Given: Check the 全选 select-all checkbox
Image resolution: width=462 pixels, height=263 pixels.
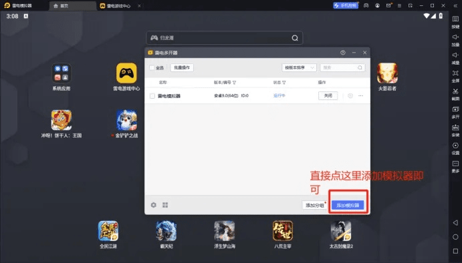Looking at the screenshot, I should point(152,67).
